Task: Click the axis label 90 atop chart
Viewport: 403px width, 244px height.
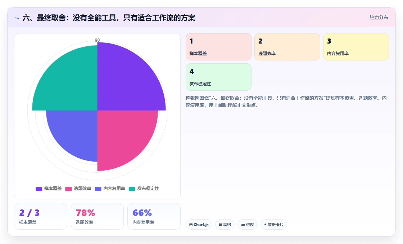Action: [x=97, y=40]
